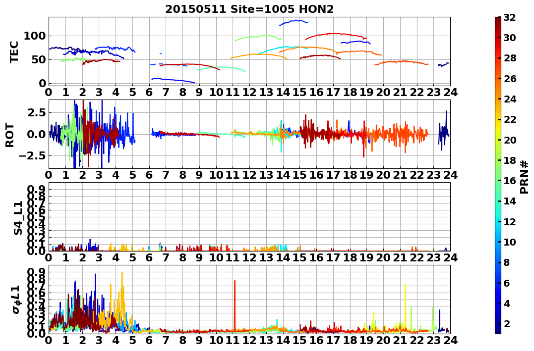Click the σφL1 y-axis label
The image size is (534, 351).
[x=17, y=300]
